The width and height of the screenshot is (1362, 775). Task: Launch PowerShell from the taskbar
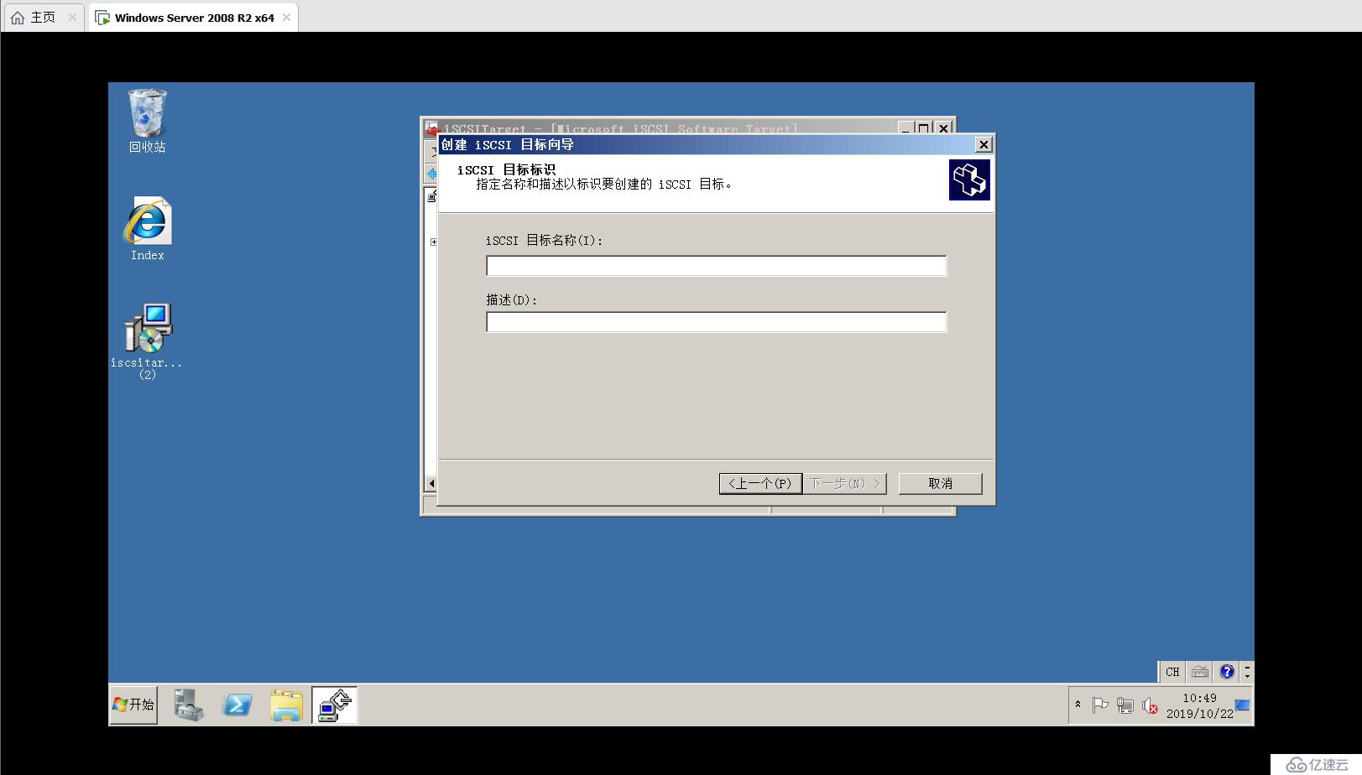click(x=237, y=705)
